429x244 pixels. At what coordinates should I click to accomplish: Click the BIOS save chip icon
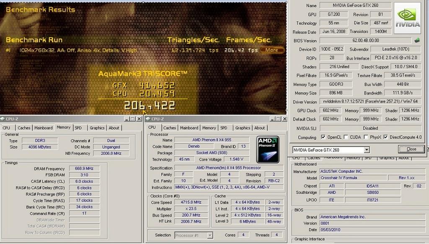(x=417, y=41)
